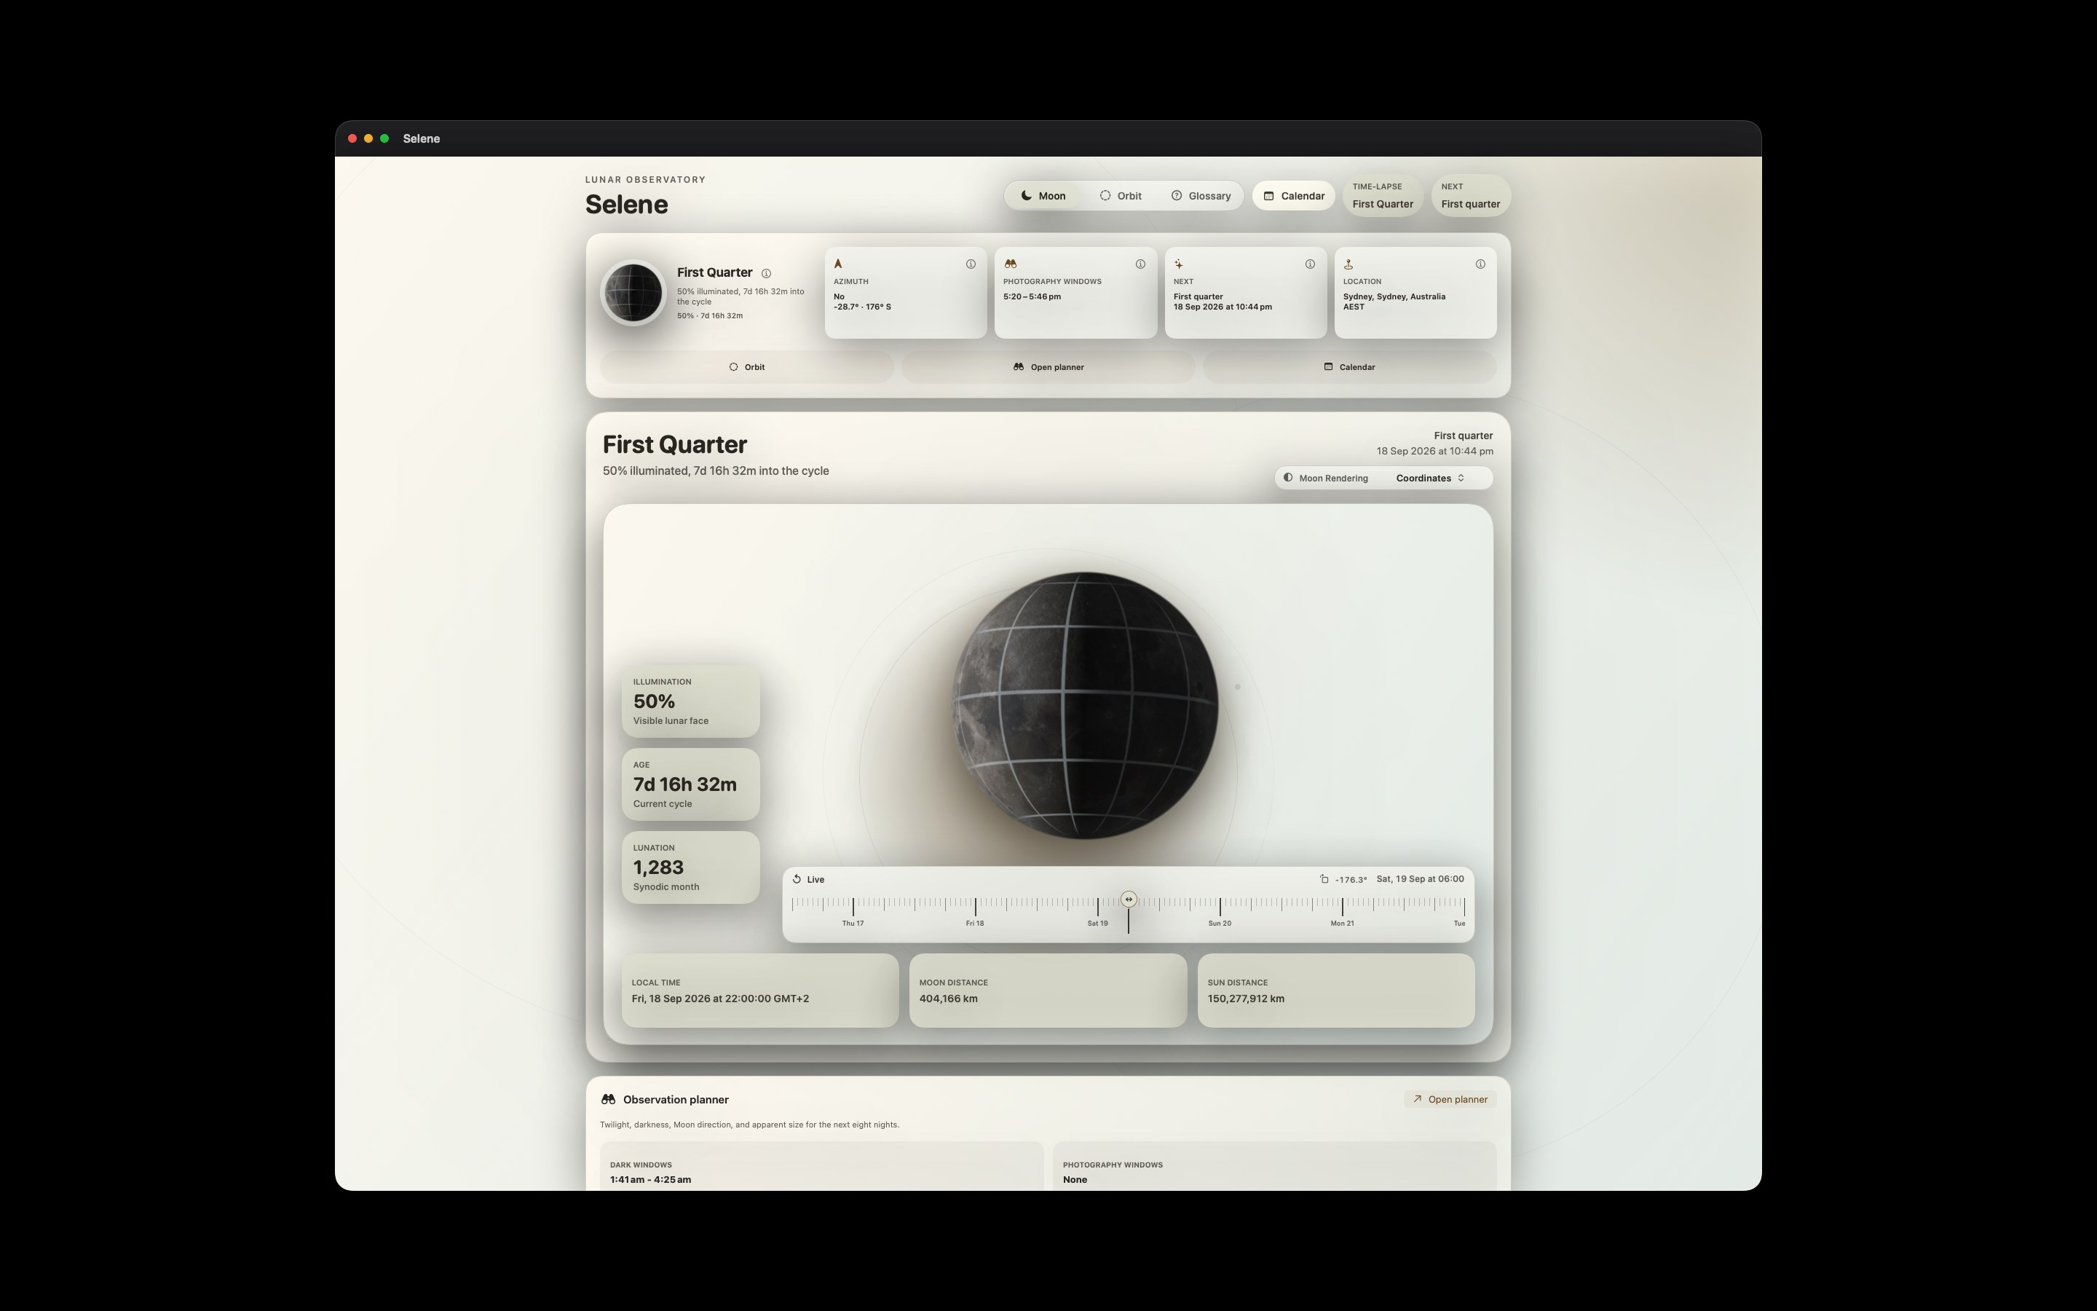The image size is (2097, 1311).
Task: Click the info icon next to First Quarter title
Action: click(766, 273)
